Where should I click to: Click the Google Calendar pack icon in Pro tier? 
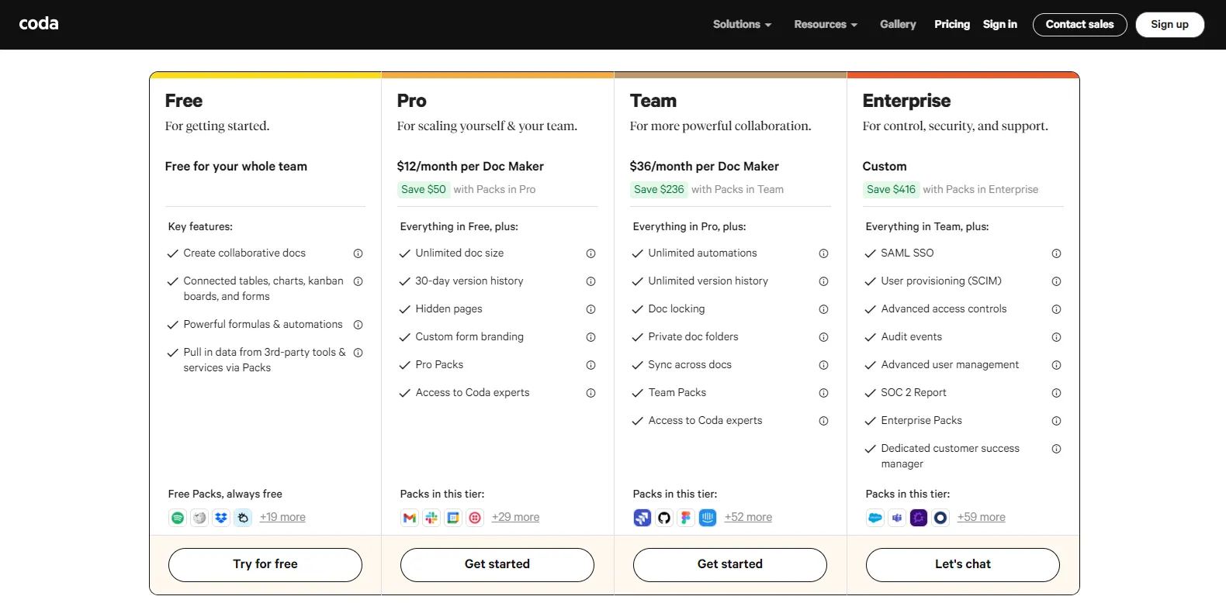point(453,518)
